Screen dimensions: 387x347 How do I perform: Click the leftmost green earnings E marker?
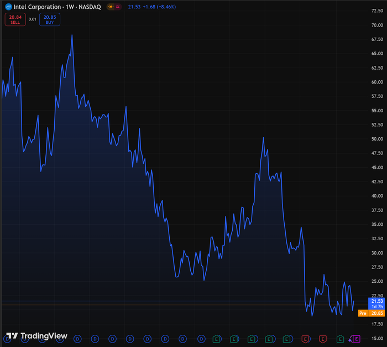(217, 339)
